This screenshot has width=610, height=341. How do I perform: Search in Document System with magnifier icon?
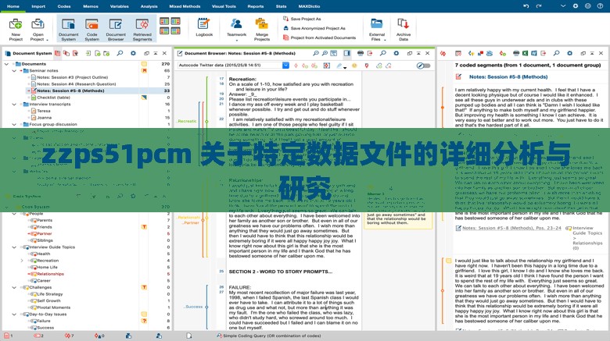tap(120, 53)
